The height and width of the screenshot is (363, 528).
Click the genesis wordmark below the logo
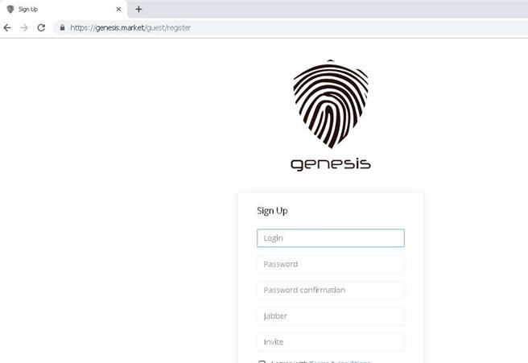pyautogui.click(x=331, y=164)
